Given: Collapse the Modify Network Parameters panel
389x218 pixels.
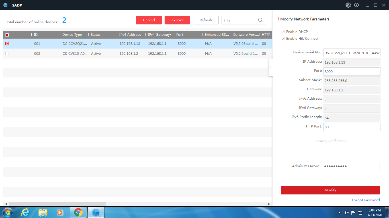Looking at the screenshot, I should 270,67.
